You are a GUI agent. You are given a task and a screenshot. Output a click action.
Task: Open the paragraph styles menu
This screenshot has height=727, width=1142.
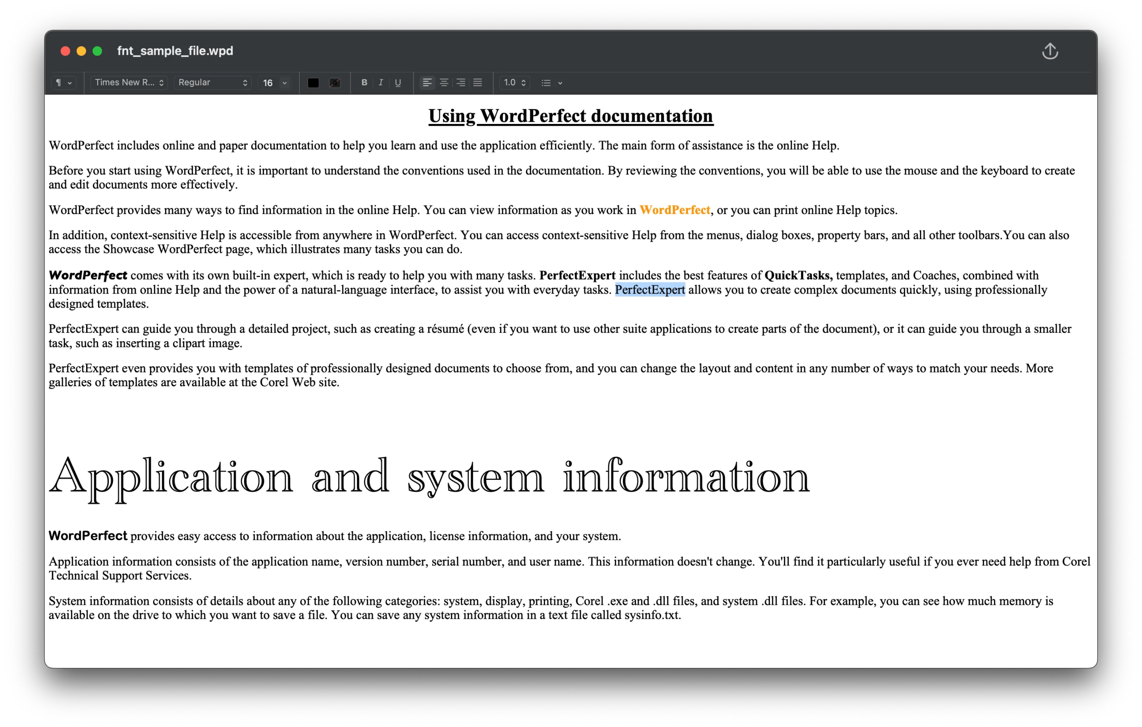click(63, 83)
